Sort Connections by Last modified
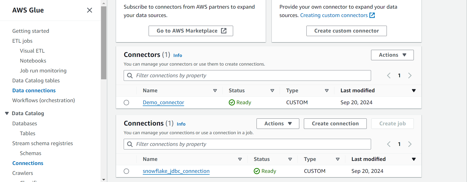The height and width of the screenshot is (182, 467). click(414, 159)
